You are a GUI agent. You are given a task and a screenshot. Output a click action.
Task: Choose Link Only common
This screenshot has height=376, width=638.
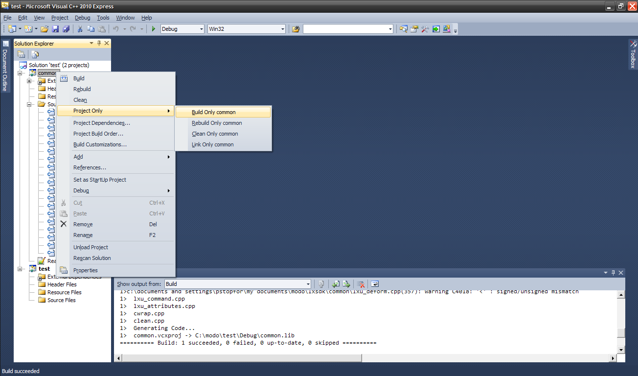[x=223, y=144]
